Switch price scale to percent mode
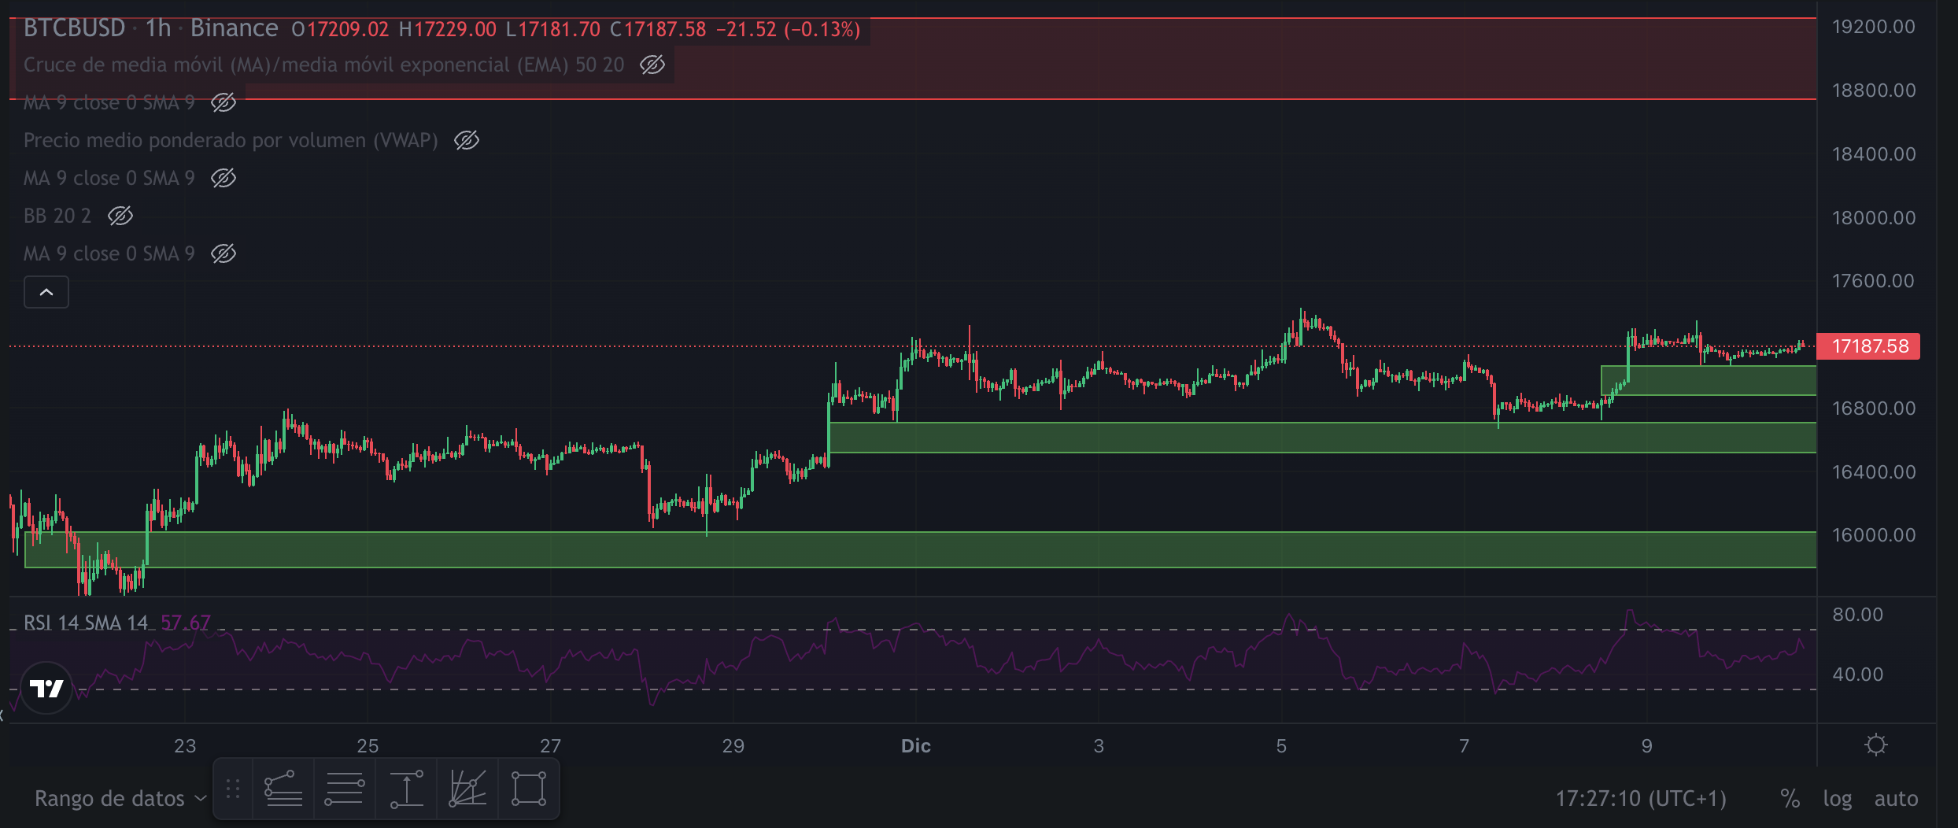This screenshot has height=828, width=1958. 1790,799
